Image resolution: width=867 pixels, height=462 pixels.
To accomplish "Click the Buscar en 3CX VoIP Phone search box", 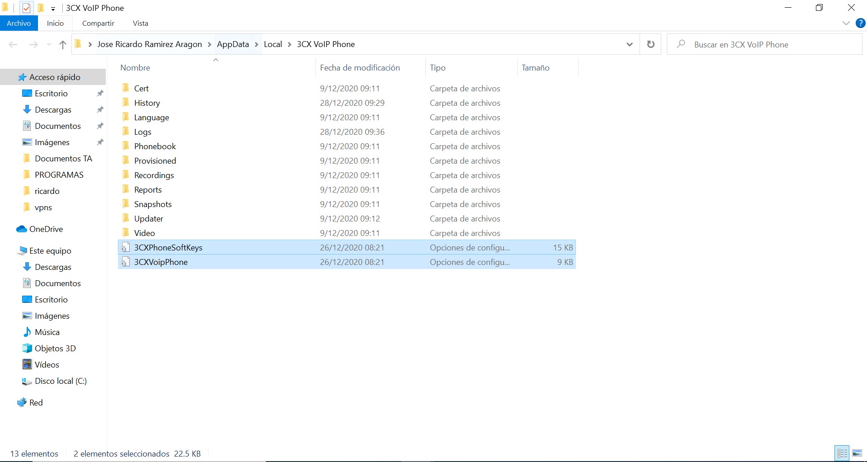I will click(x=764, y=44).
